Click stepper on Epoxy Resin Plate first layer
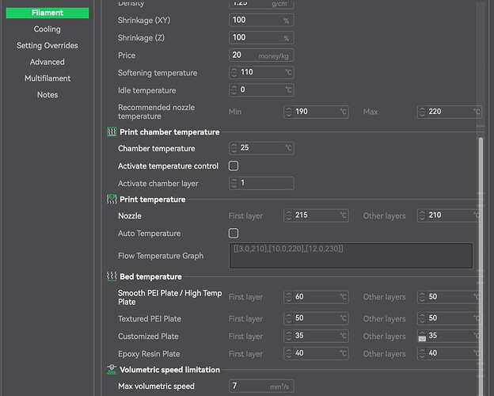 tap(289, 354)
